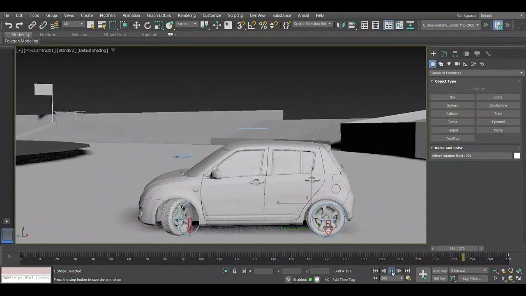
Task: Switch to the Freeform ribbon tab
Action: click(48, 35)
